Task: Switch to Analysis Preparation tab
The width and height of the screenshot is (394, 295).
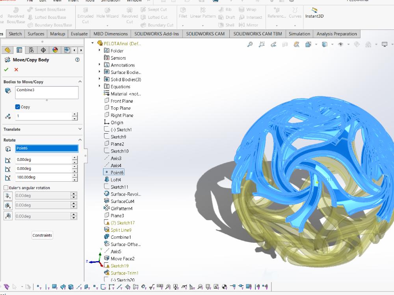Action: (x=337, y=34)
